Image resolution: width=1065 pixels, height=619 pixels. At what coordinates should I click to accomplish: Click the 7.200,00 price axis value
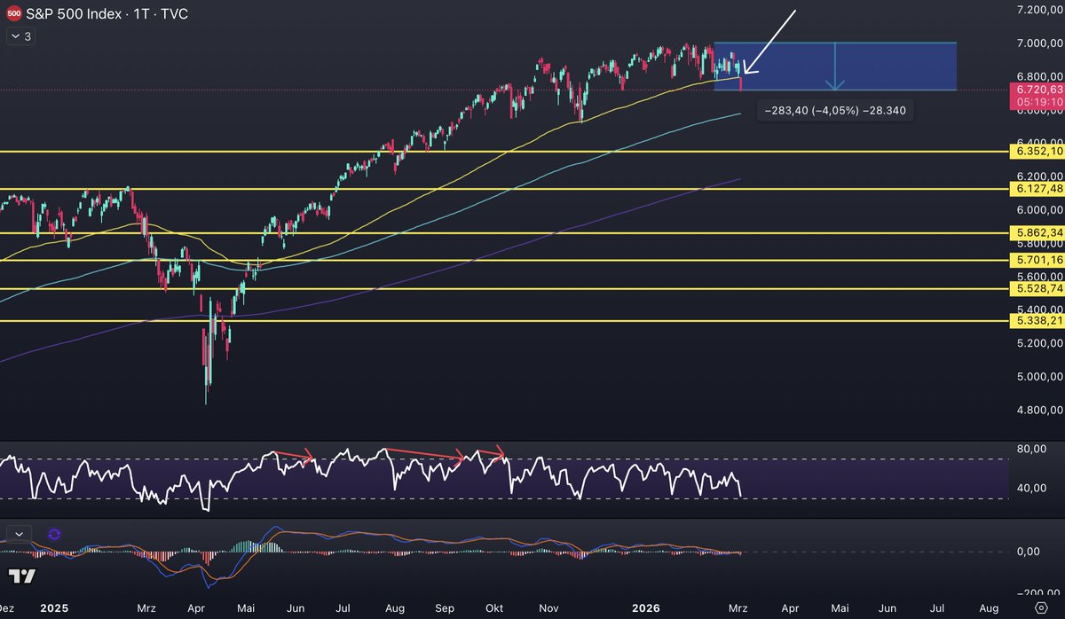pyautogui.click(x=1038, y=9)
